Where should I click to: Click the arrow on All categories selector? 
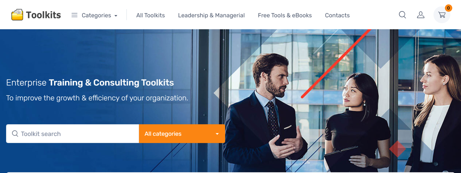[217, 134]
